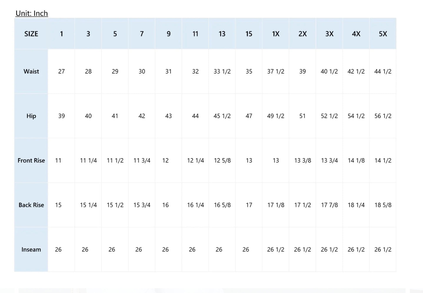This screenshot has width=423, height=293.
Task: Click front rise value 14 1/8
Action: [x=356, y=160]
